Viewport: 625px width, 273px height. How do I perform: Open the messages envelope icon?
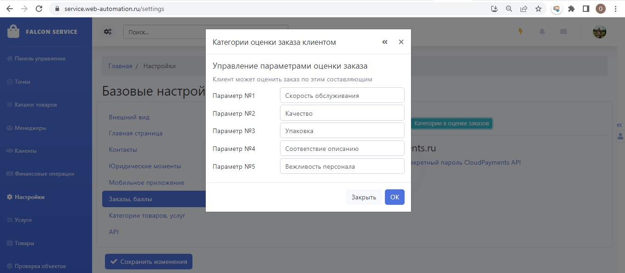pos(564,32)
